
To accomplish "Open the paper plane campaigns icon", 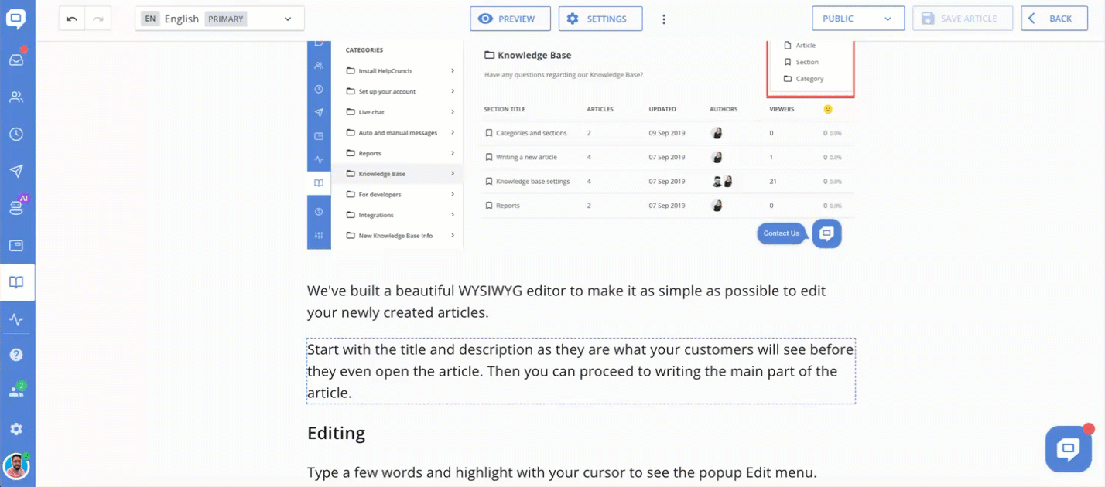I will click(16, 171).
